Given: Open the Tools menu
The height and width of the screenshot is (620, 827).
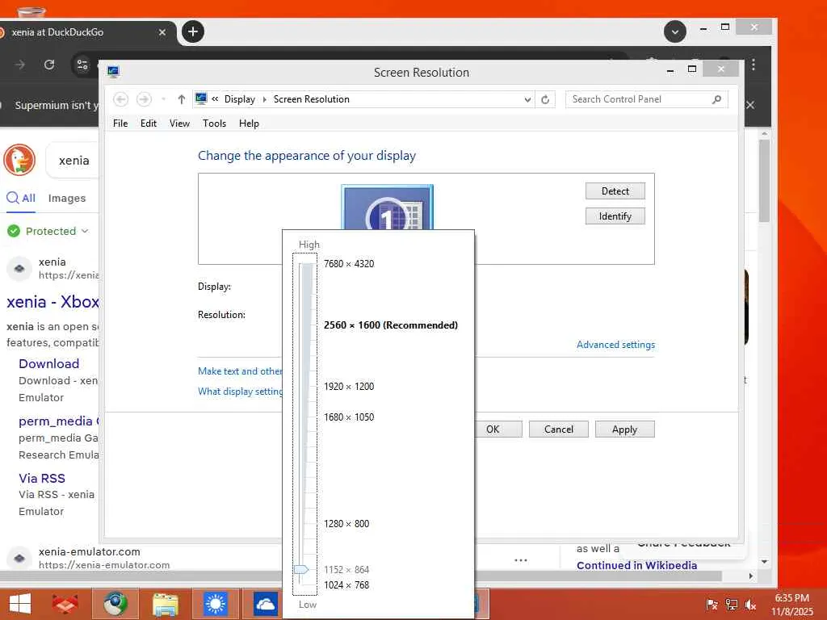Looking at the screenshot, I should click(214, 124).
